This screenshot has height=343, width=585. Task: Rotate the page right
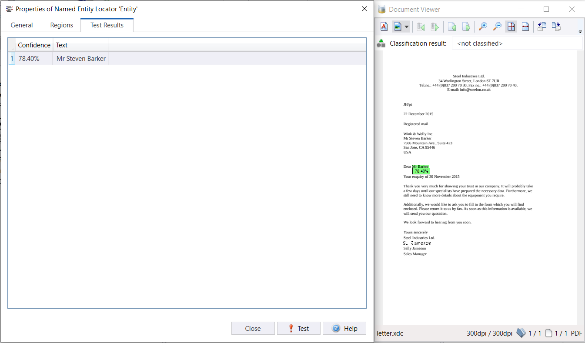pyautogui.click(x=556, y=27)
